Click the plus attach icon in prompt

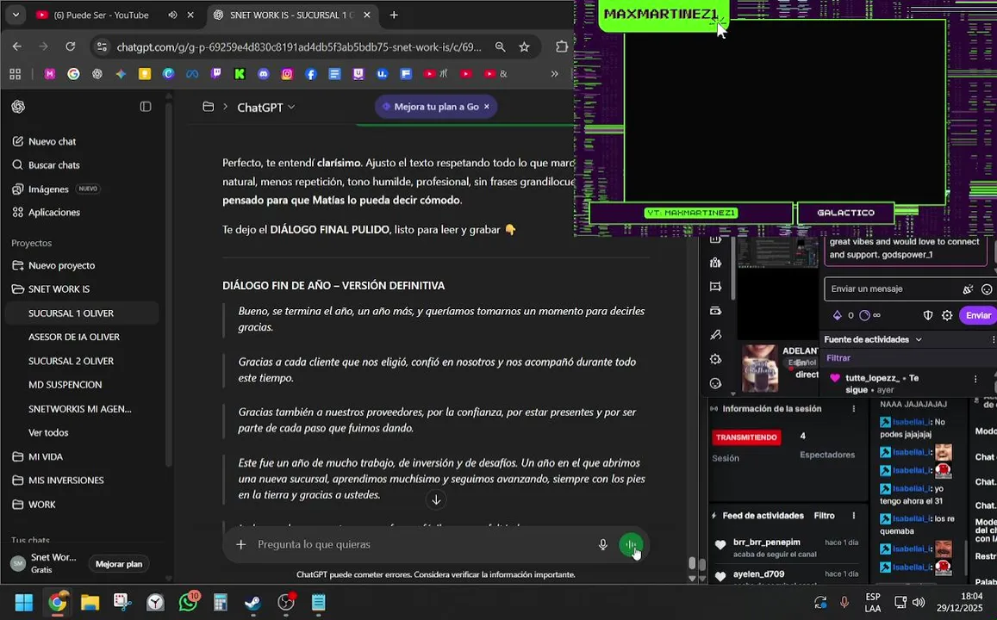point(241,544)
